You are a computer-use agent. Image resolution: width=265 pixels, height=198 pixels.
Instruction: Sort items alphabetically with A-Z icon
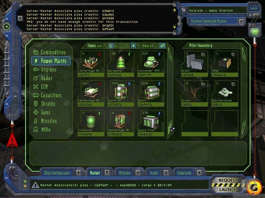106,46
